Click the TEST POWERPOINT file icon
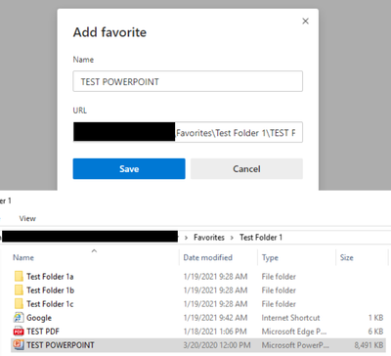 pos(19,345)
